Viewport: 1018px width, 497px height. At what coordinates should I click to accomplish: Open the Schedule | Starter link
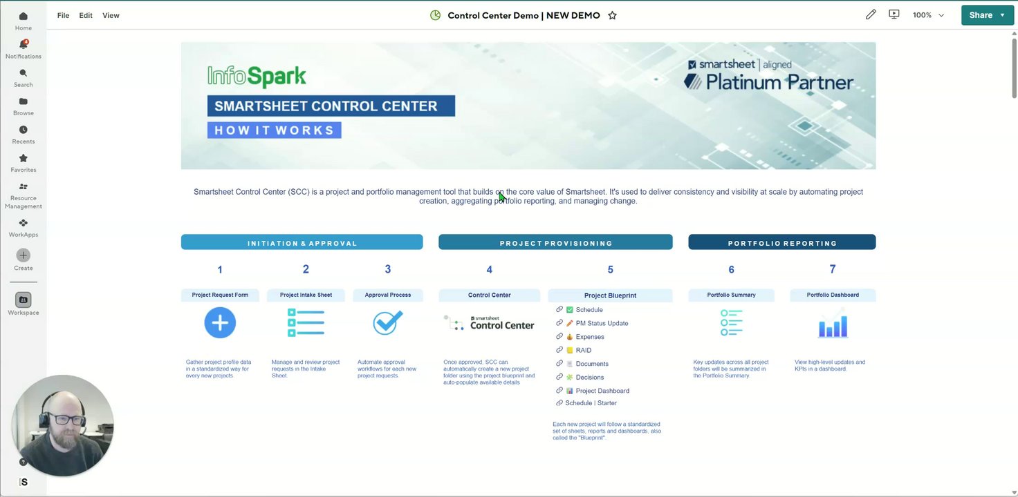[x=591, y=403]
